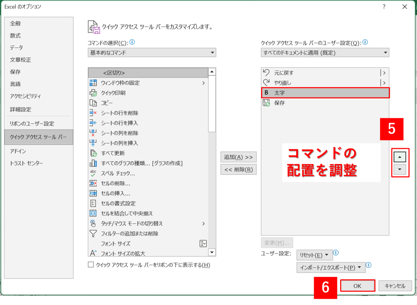This screenshot has height=305, width=417.
Task: Open the 文章校正 options category
Action: [x=39, y=60]
